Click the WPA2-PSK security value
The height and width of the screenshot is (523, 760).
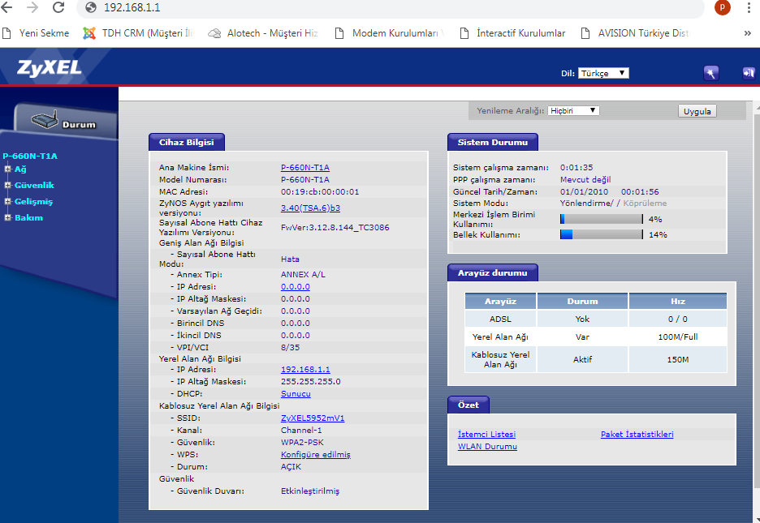coord(302,443)
